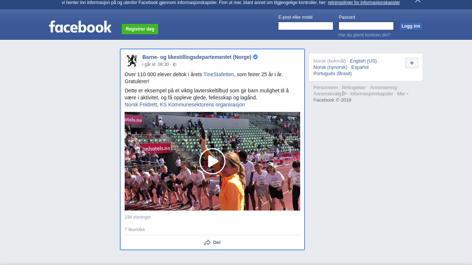
Task: Open the Norsk Friidrett link
Action: click(x=141, y=105)
